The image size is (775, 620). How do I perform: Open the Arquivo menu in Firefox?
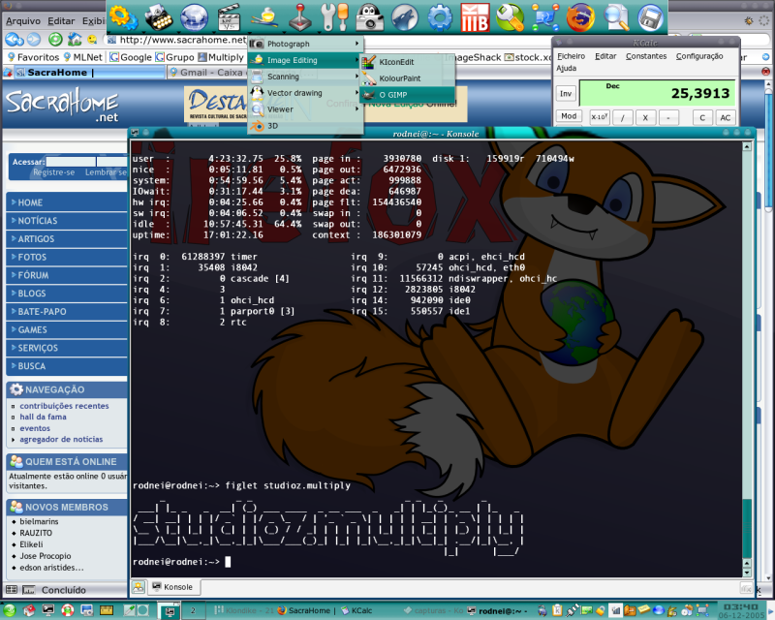coord(23,20)
